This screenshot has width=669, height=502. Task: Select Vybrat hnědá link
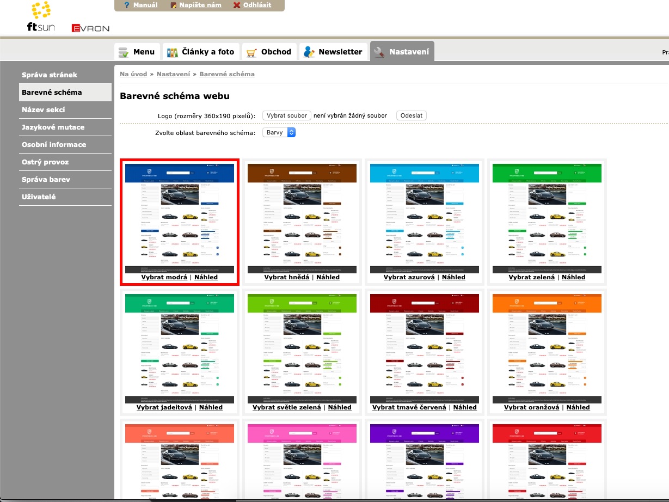(287, 277)
